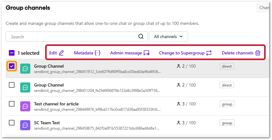Select the second Group Channel checkbox
The height and width of the screenshot is (140, 272).
12,85
